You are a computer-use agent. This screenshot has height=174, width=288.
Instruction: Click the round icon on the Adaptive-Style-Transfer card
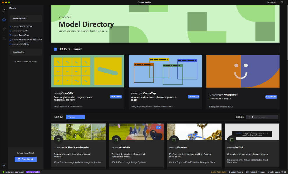59,140
